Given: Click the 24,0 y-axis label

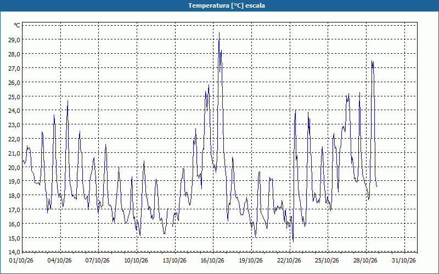Looking at the screenshot, I should (14, 111).
